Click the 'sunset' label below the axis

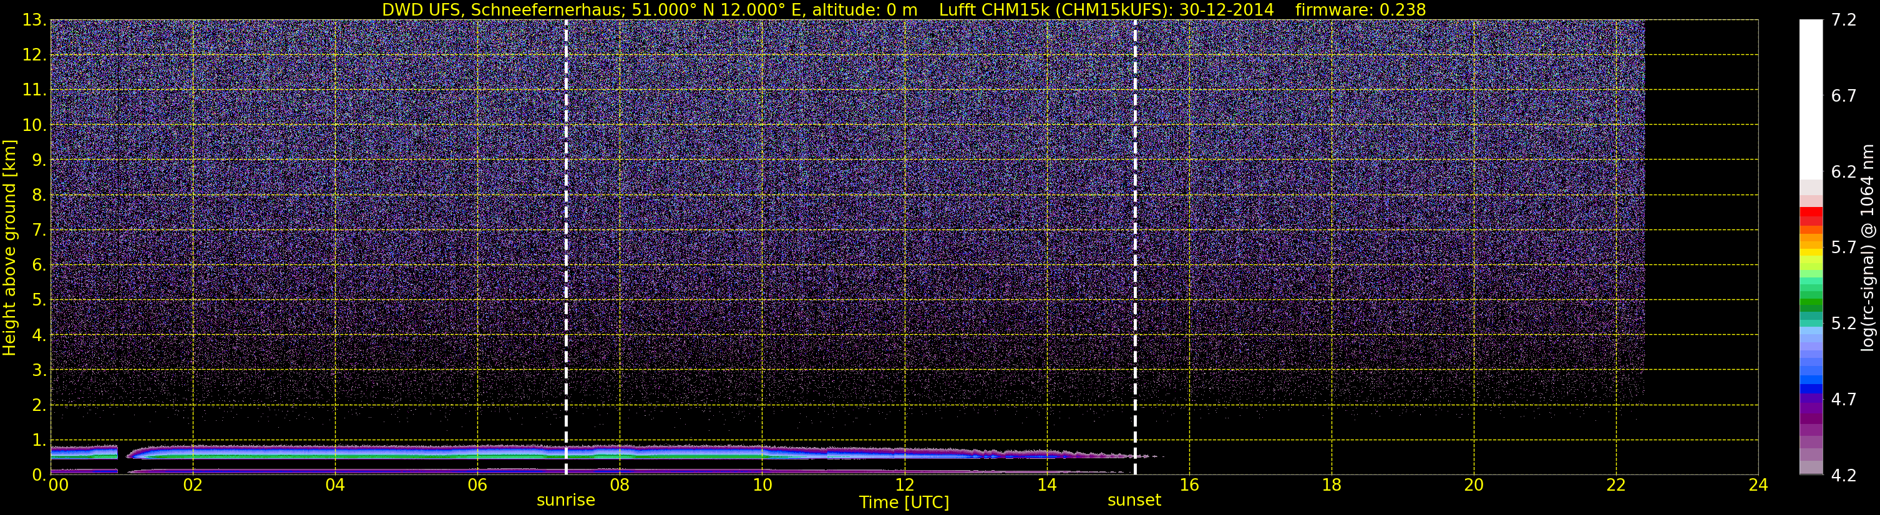pos(1133,501)
